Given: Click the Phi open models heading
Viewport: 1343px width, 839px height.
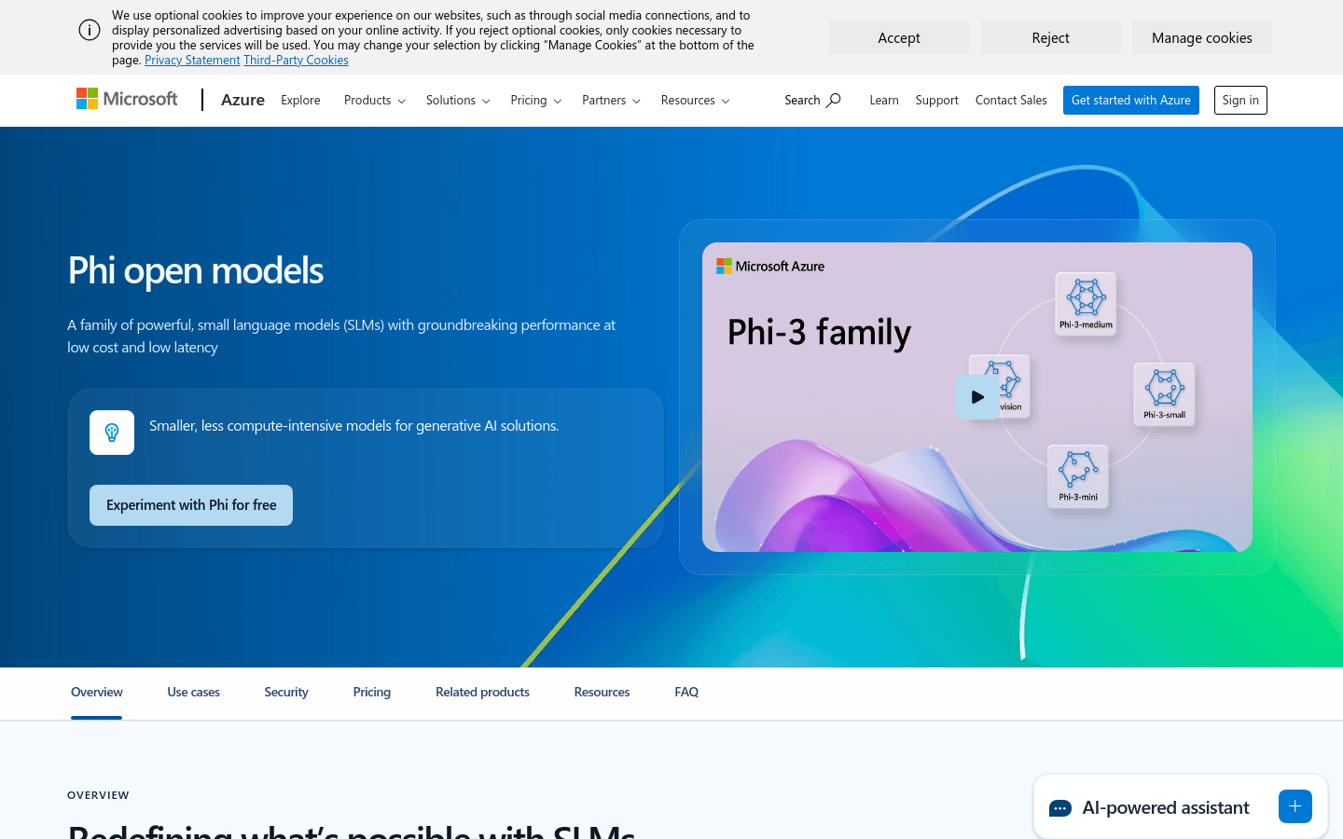Looking at the screenshot, I should pos(195,270).
